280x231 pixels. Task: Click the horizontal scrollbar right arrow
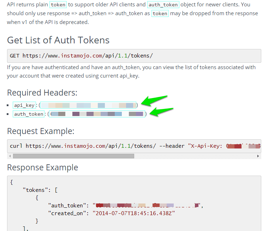pyautogui.click(x=258, y=156)
